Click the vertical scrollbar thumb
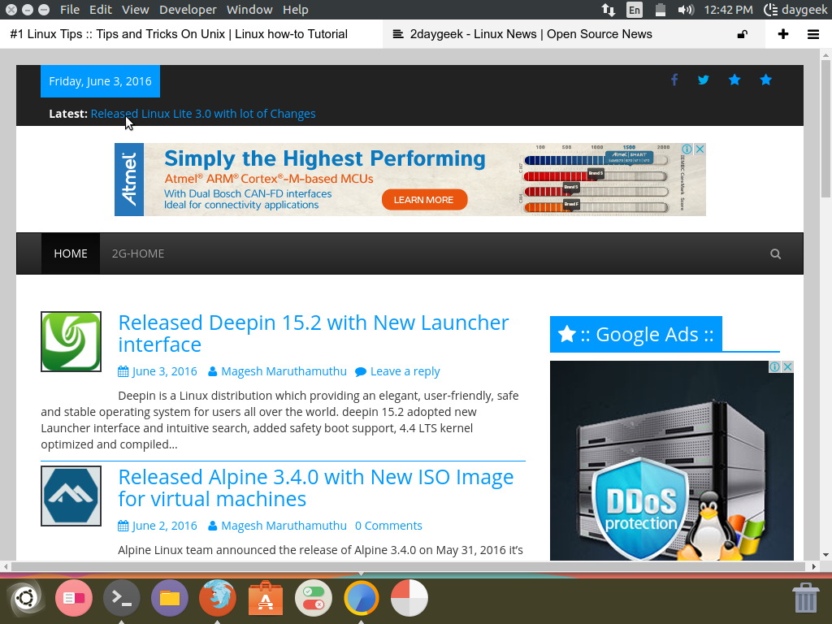 (825, 128)
